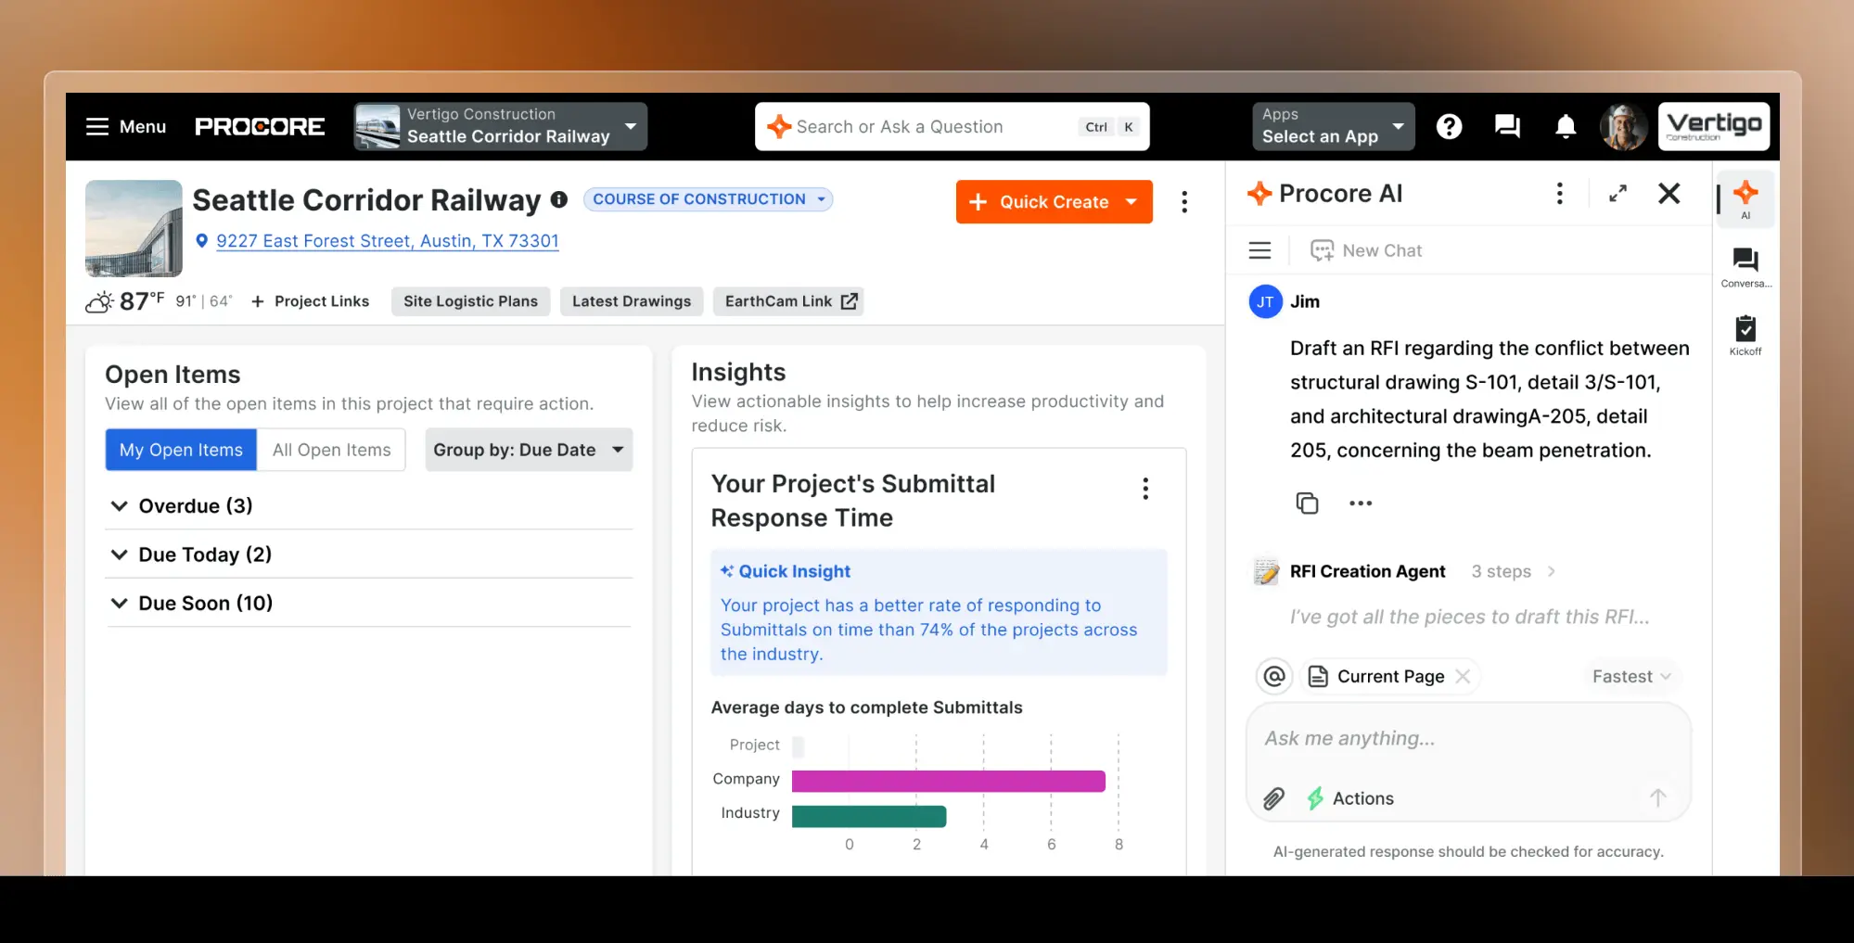1854x943 pixels.
Task: Click the Procore logo
Action: click(260, 127)
